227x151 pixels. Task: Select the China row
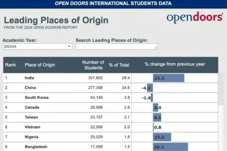pyautogui.click(x=30, y=88)
